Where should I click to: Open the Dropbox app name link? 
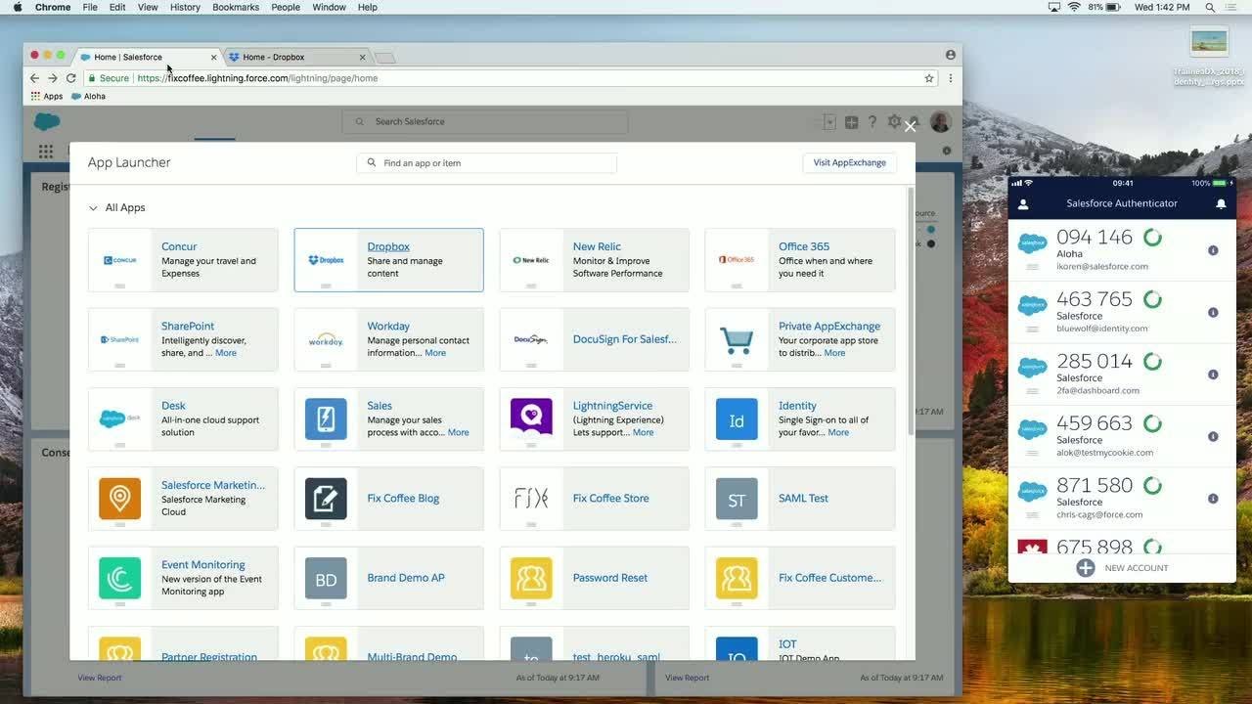click(388, 246)
